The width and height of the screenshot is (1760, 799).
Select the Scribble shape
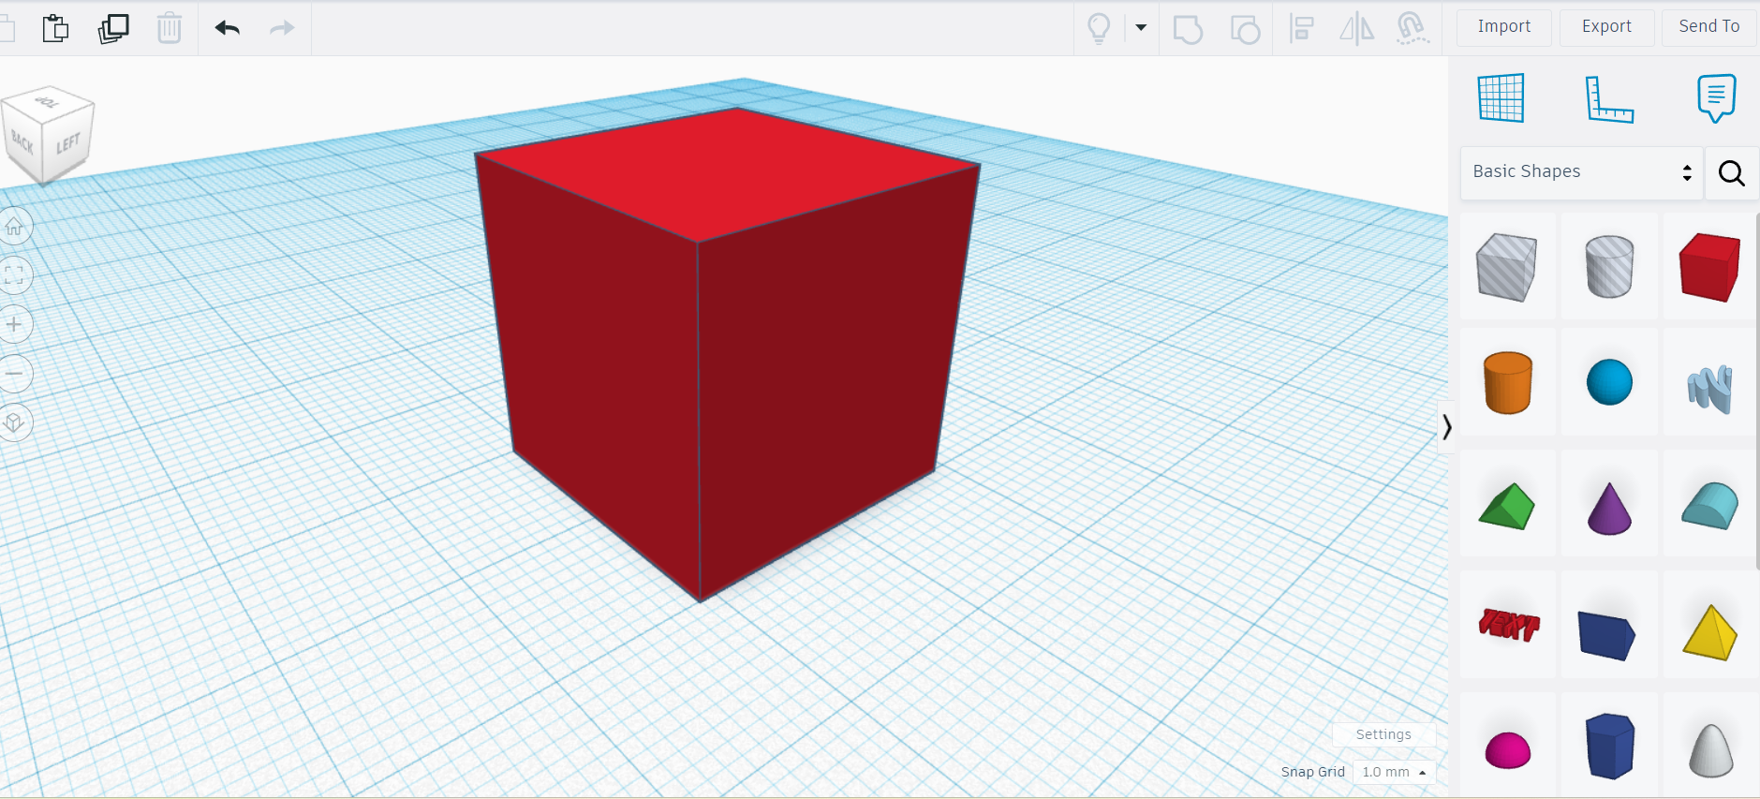click(x=1710, y=389)
